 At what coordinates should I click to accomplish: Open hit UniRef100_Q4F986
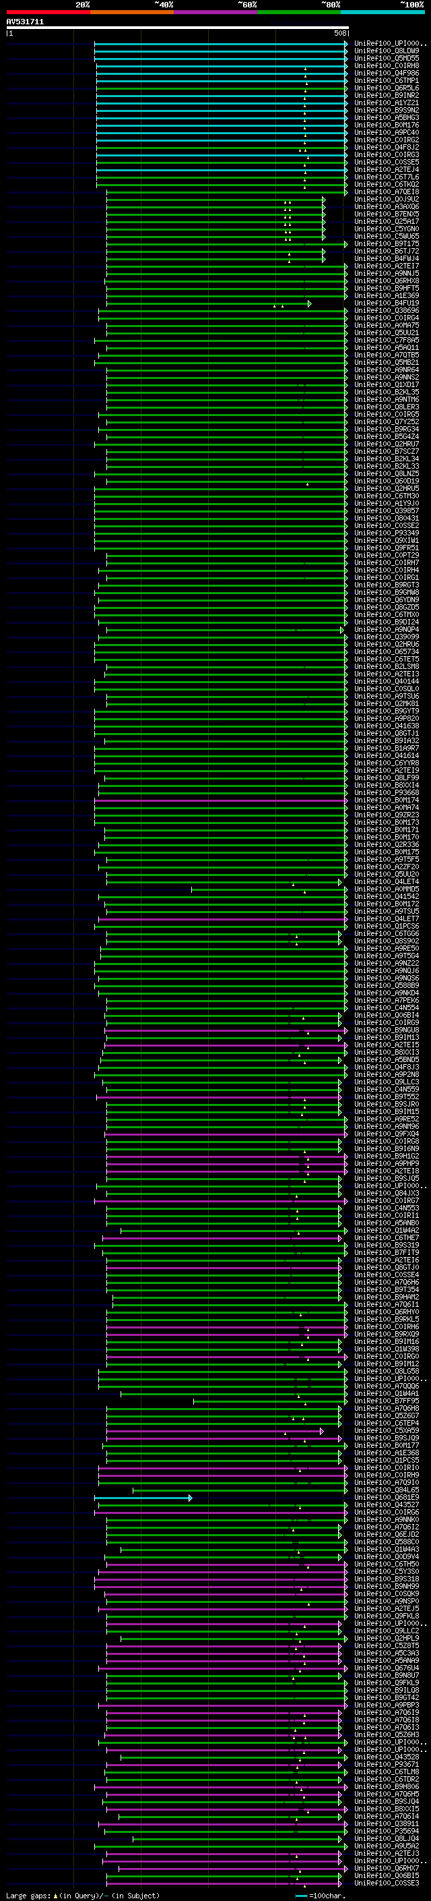coord(387,74)
